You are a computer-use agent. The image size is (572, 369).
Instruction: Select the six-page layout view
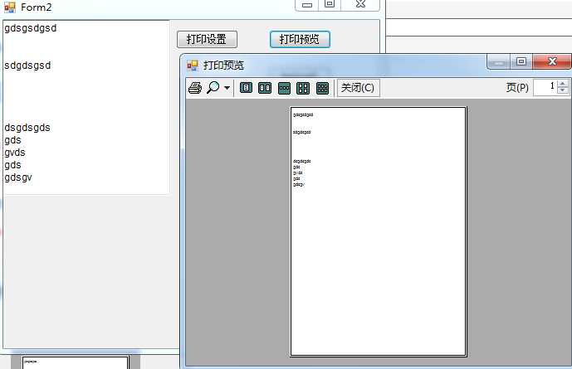click(322, 88)
